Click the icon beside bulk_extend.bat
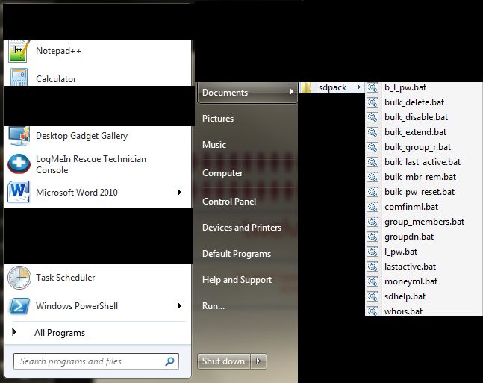 click(x=372, y=132)
